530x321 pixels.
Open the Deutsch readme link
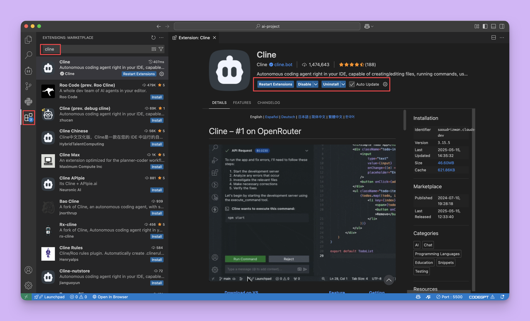click(x=288, y=117)
